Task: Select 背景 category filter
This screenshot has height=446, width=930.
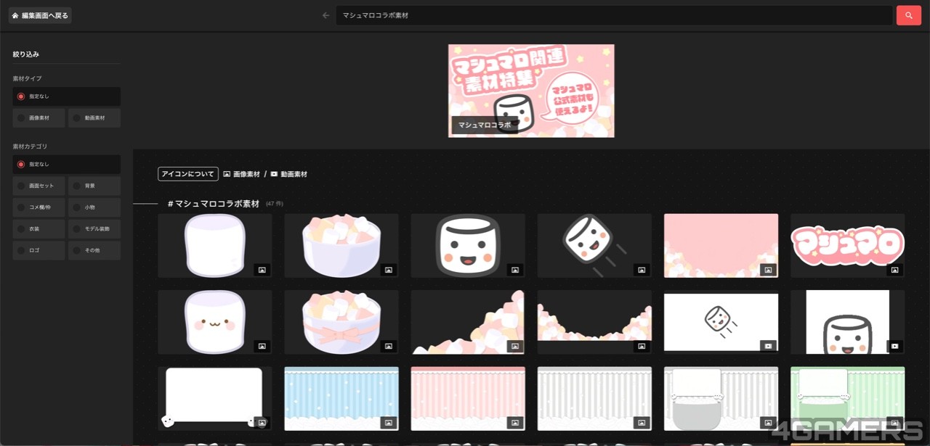Action: tap(94, 186)
